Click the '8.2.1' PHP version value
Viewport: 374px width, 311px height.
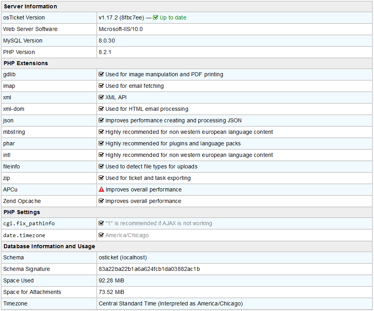point(105,52)
